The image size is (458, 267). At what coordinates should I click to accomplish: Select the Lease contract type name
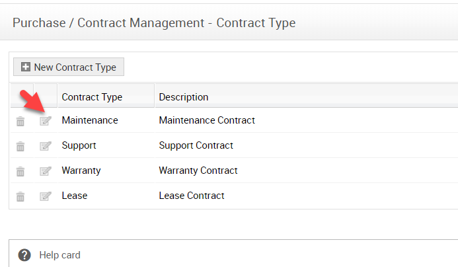(75, 196)
